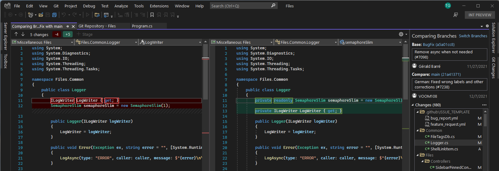Go to previous change with up arrow

point(16,34)
